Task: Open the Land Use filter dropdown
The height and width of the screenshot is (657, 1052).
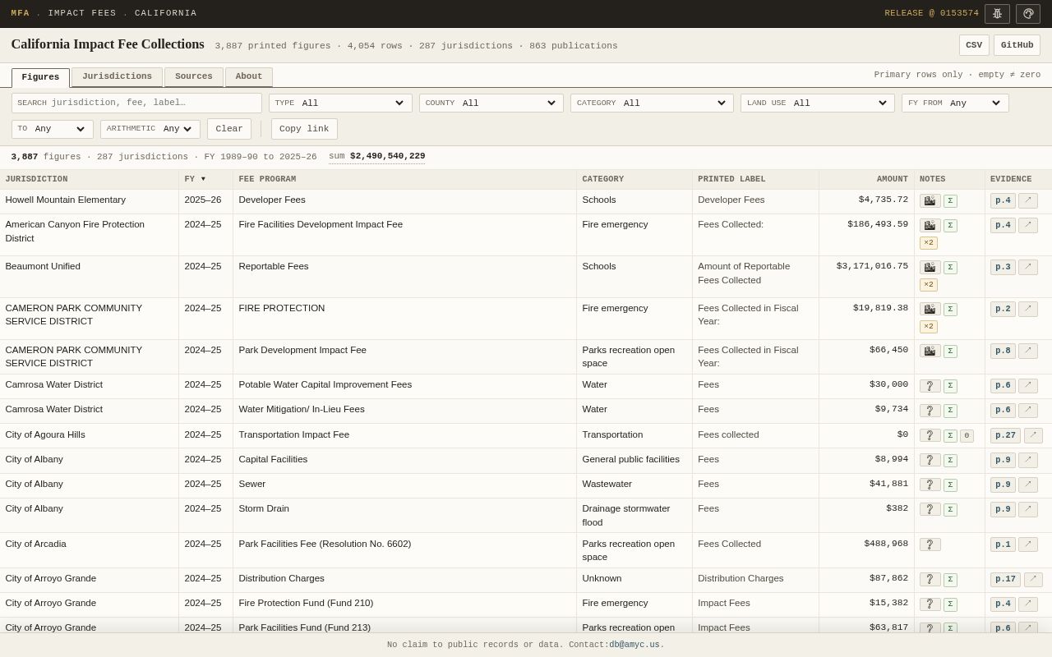Action: (x=818, y=103)
